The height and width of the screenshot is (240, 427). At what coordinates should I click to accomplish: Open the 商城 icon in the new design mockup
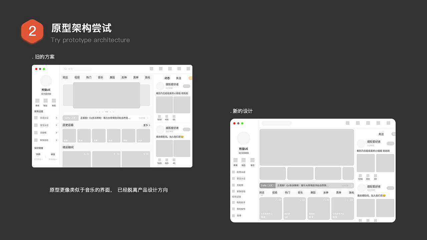pos(236,160)
